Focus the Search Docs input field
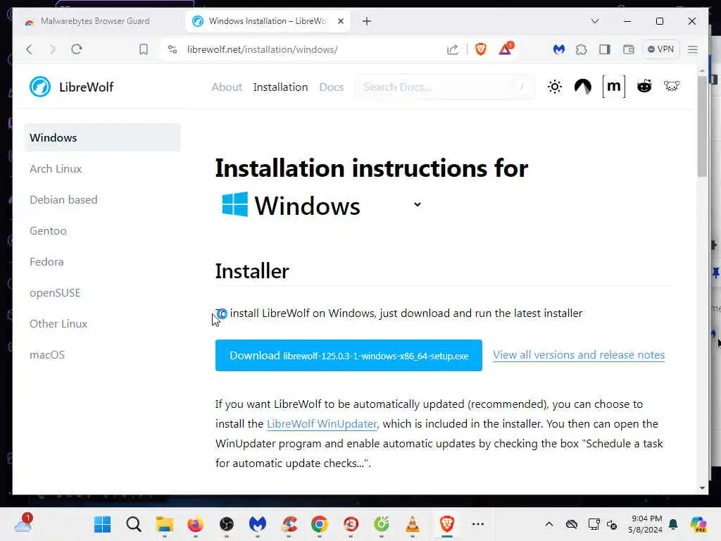721x541 pixels. coord(445,87)
